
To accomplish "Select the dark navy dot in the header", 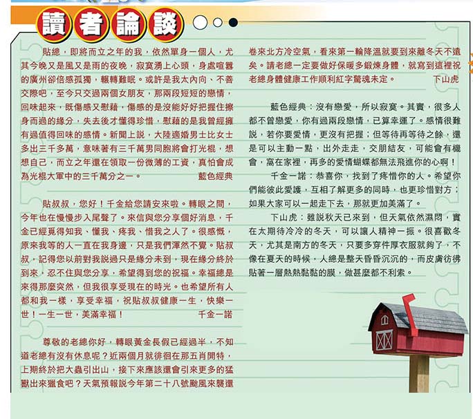I will [x=233, y=22].
